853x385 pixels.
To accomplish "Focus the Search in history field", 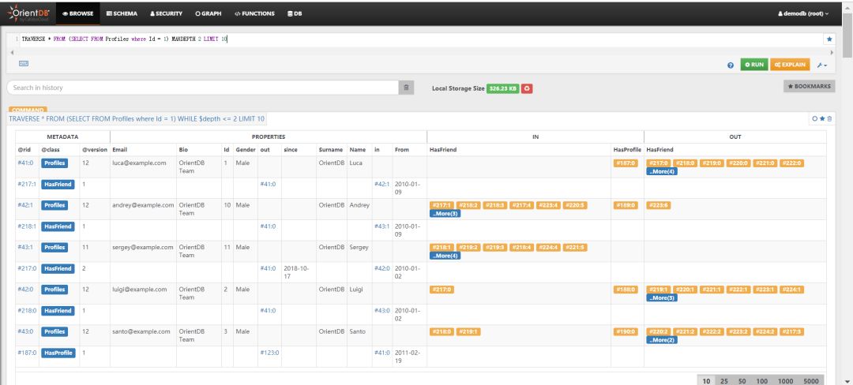I will pyautogui.click(x=203, y=88).
